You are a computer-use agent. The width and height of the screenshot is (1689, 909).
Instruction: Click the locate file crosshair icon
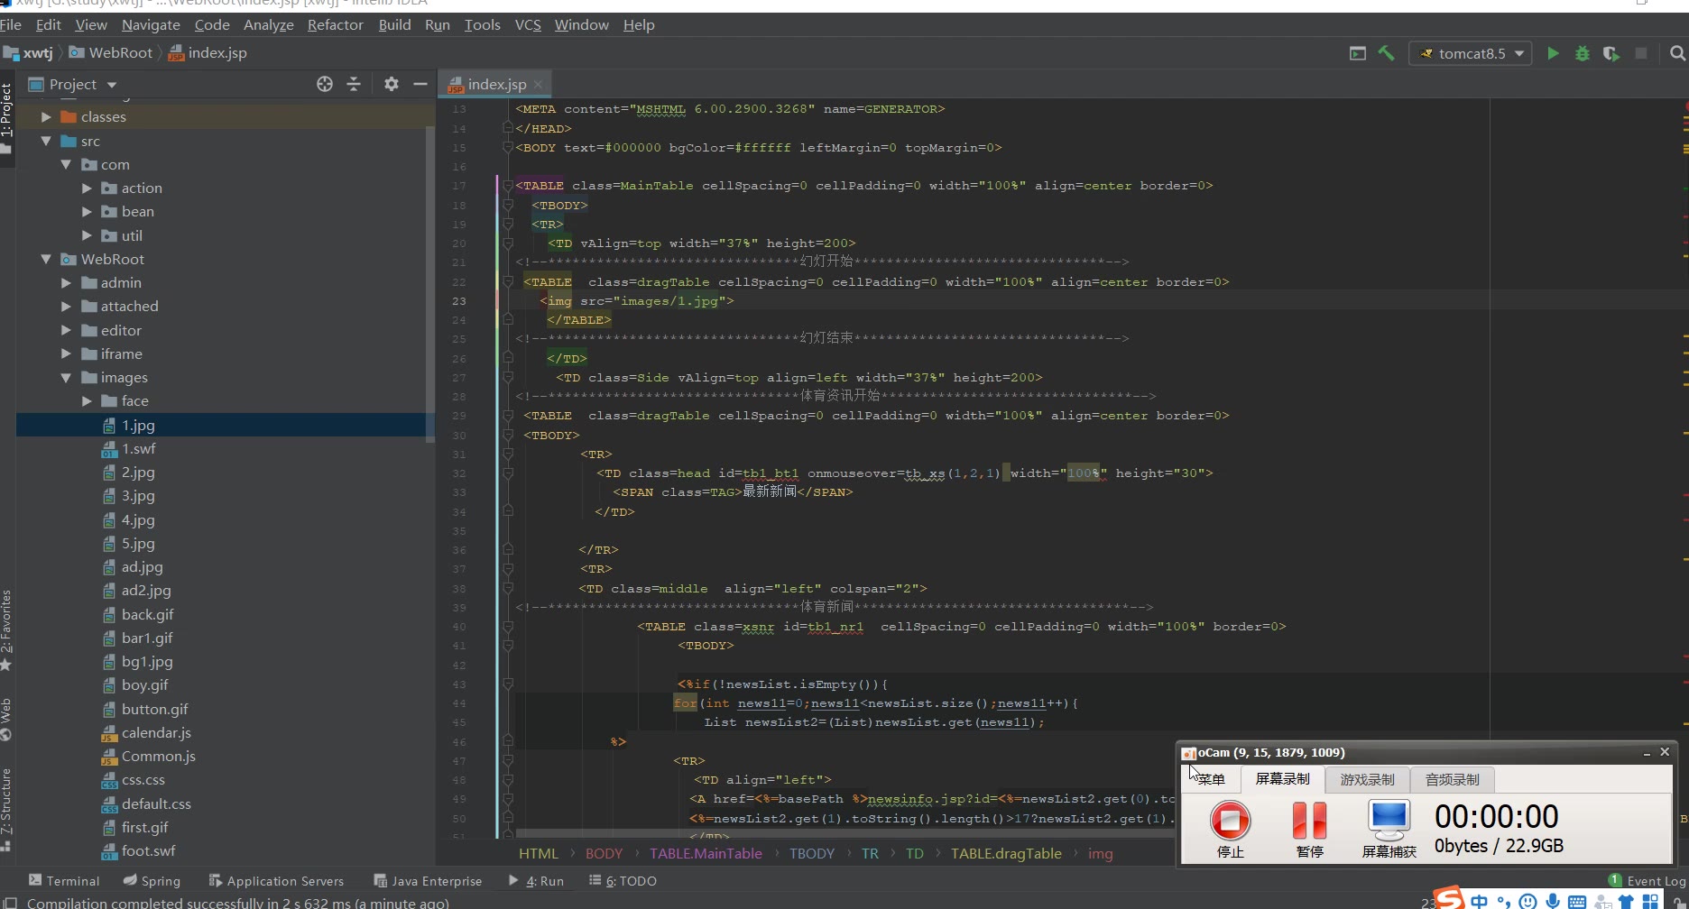point(325,84)
